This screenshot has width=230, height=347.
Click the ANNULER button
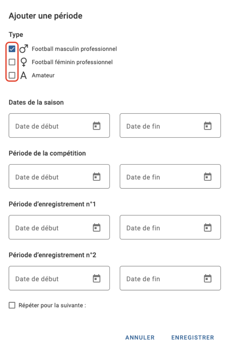(140, 337)
